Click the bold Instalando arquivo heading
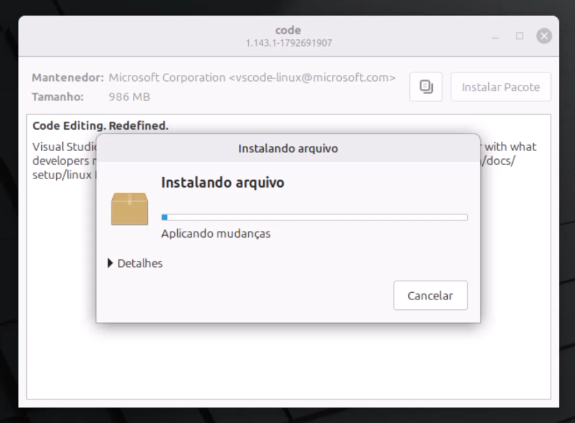 (x=223, y=182)
